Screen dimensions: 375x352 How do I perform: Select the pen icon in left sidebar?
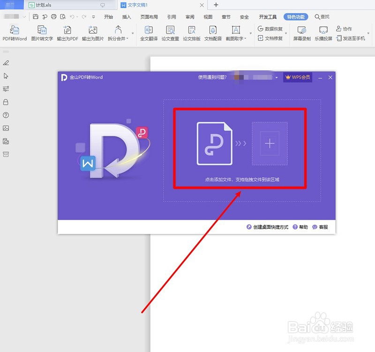(x=6, y=63)
